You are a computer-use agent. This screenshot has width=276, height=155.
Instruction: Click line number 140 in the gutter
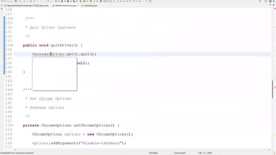(x=9, y=72)
